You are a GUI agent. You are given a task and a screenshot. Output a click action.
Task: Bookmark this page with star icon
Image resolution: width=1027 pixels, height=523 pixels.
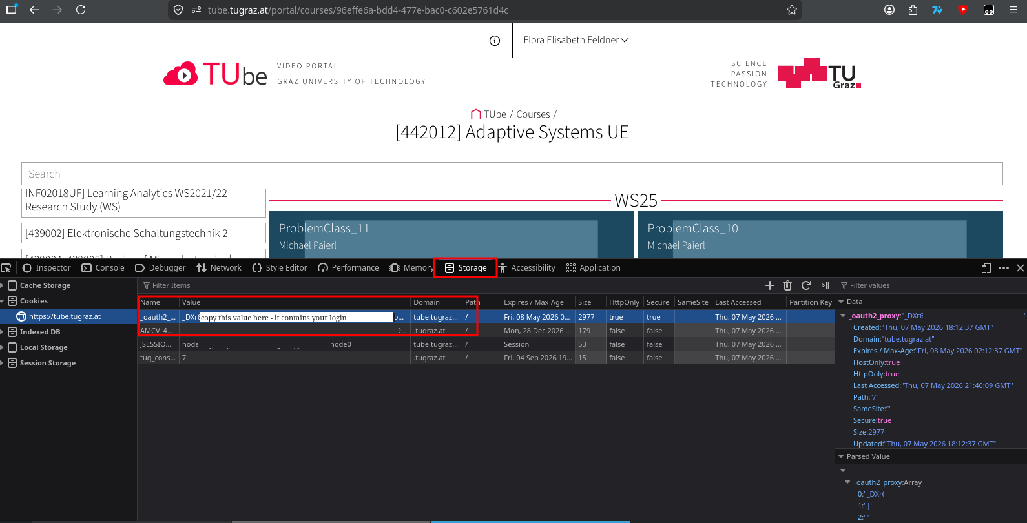coord(792,10)
